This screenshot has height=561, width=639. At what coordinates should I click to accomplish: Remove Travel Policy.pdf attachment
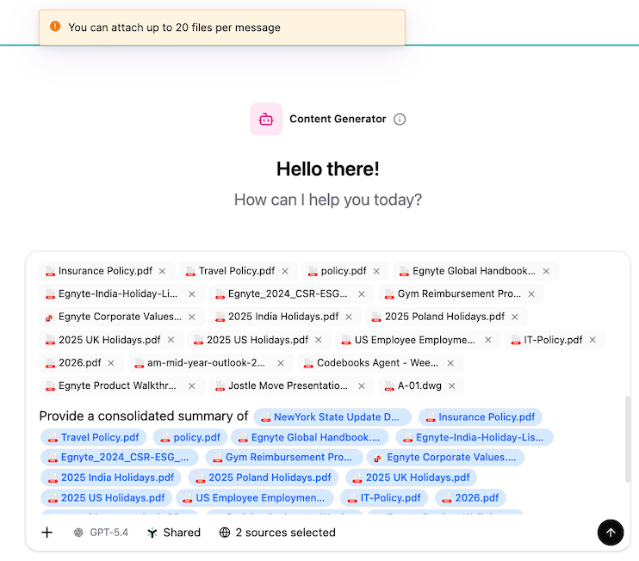click(285, 271)
